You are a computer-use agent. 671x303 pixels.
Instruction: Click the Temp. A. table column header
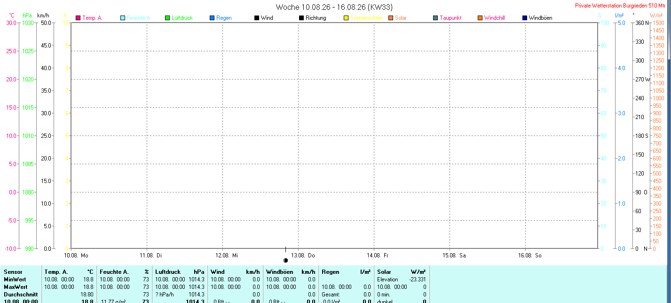56,272
